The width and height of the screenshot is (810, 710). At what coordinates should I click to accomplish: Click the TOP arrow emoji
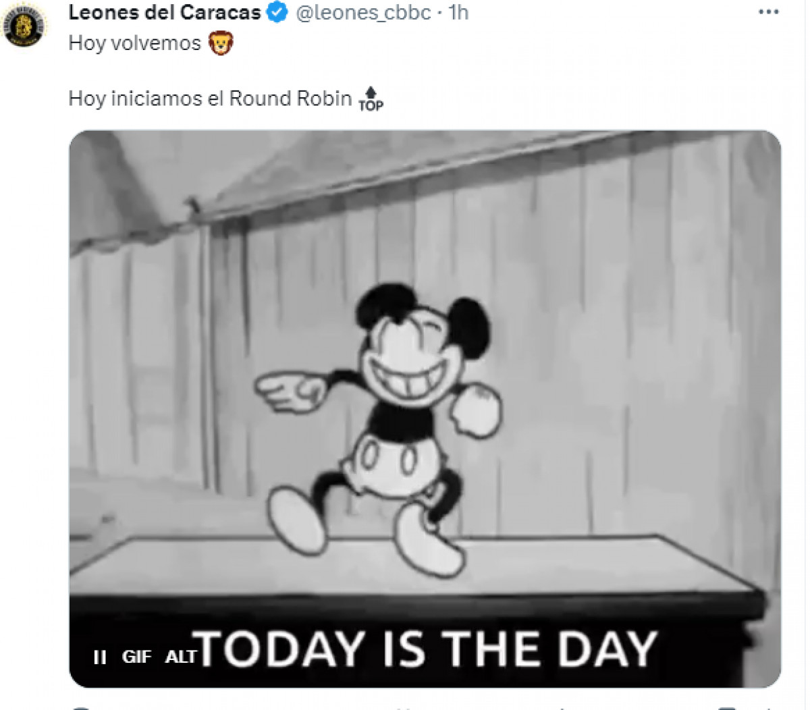tap(371, 99)
